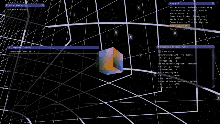Select the ScnSoundListenerComponent::Update entry

pyautogui.click(x=178, y=81)
